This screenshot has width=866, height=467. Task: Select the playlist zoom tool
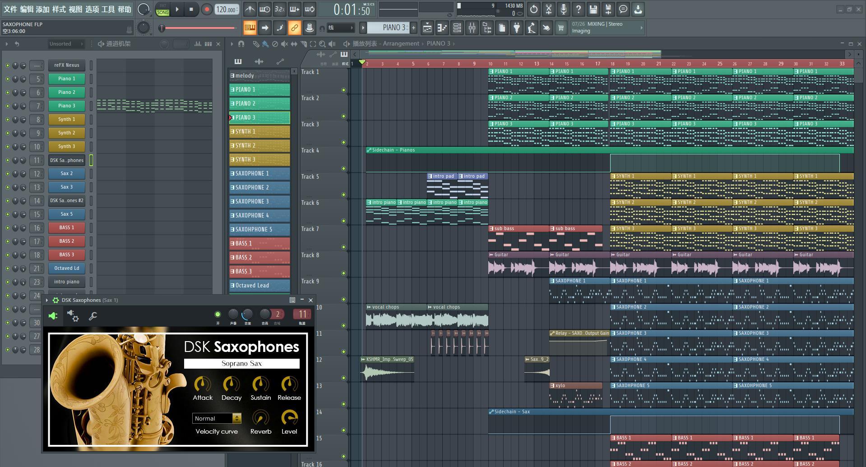322,44
